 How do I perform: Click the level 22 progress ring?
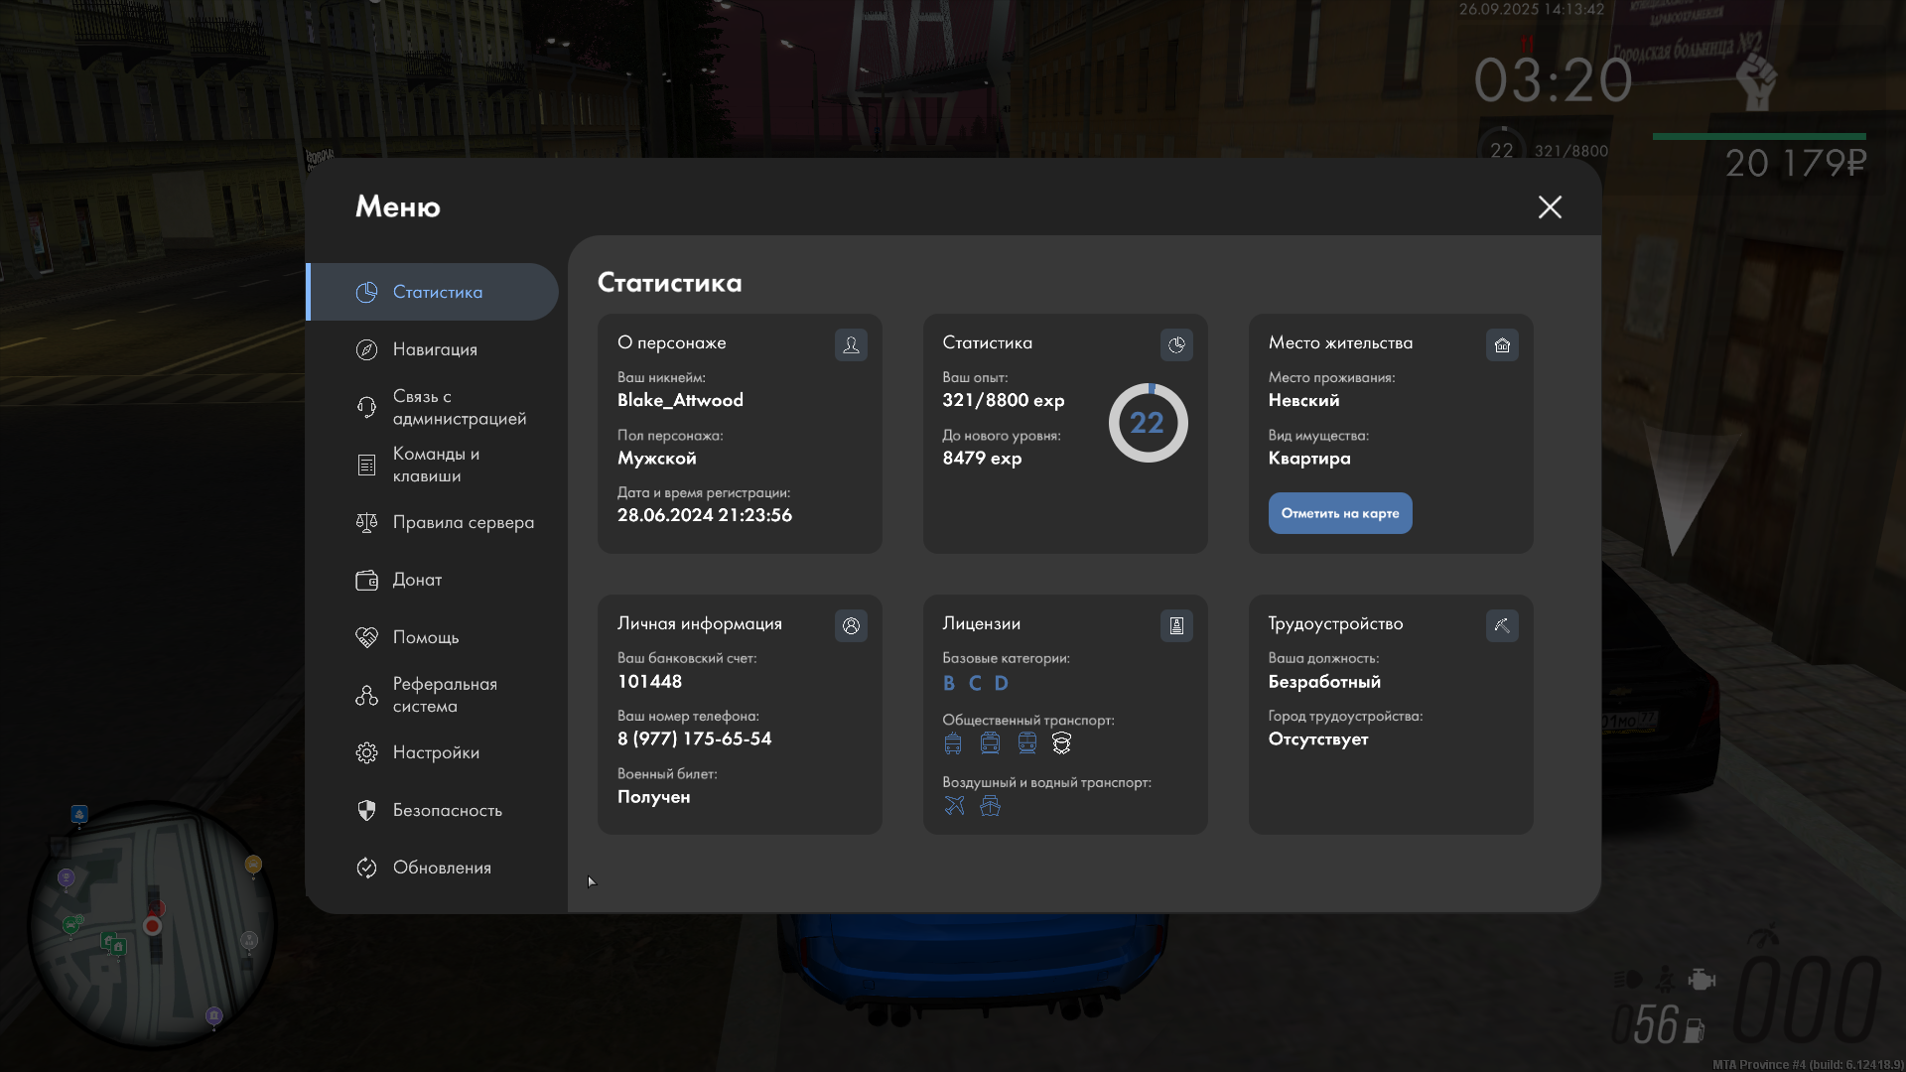tap(1148, 423)
